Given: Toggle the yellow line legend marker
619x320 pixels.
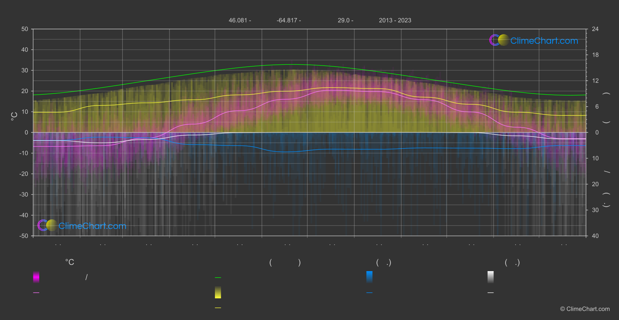Looking at the screenshot, I should tap(218, 308).
